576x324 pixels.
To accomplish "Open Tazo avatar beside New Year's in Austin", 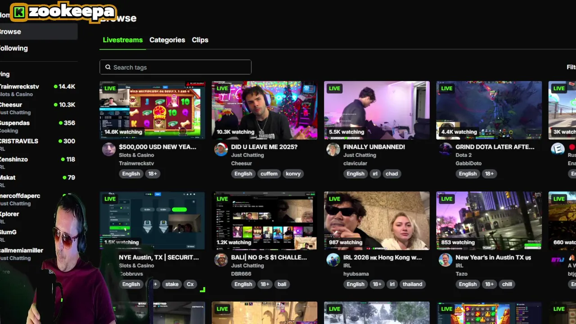I will tap(445, 260).
